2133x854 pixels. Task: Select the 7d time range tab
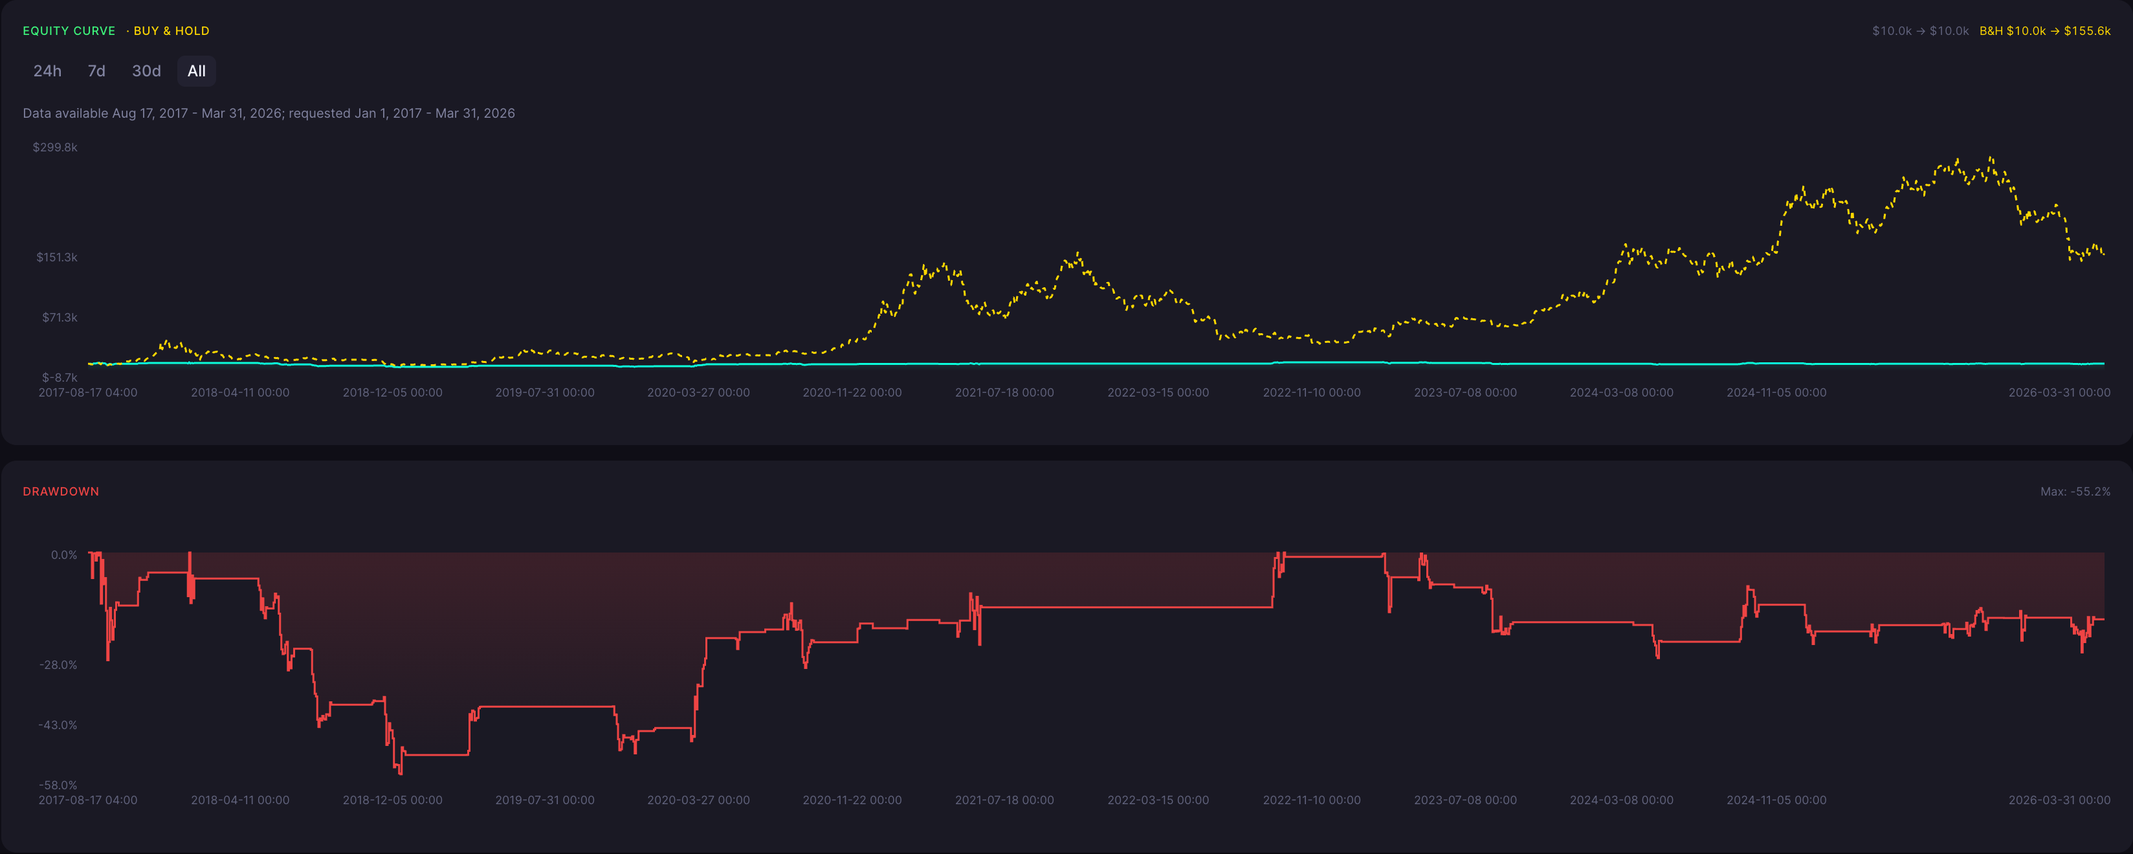tap(97, 71)
